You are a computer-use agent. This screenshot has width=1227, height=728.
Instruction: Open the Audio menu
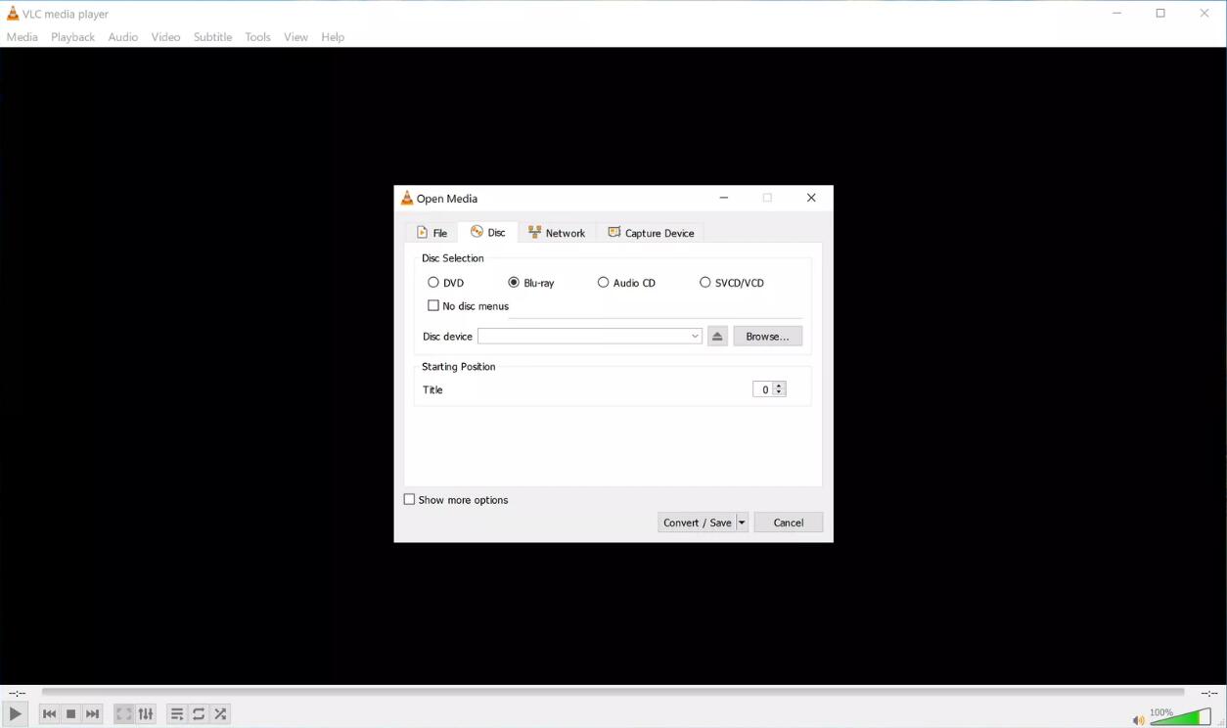123,37
